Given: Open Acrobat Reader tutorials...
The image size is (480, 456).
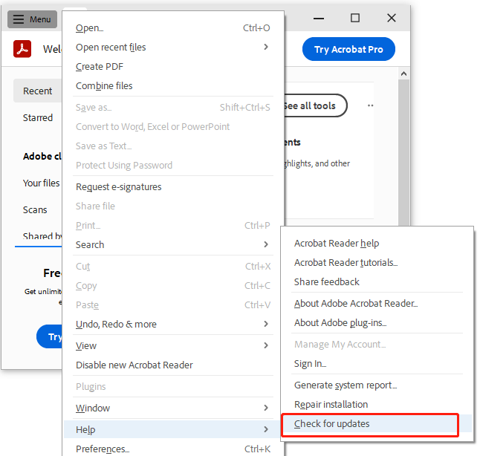Looking at the screenshot, I should click(x=377, y=263).
